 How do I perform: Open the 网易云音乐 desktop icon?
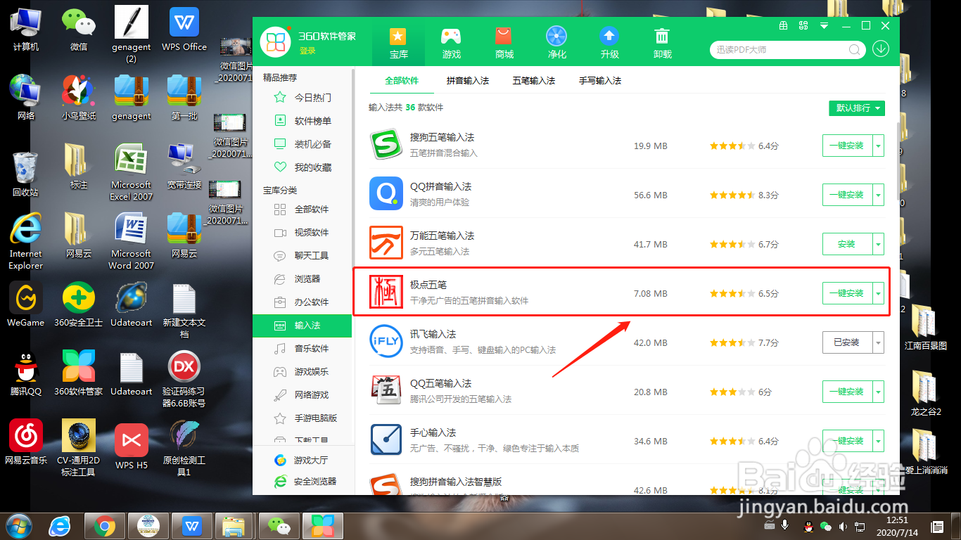(x=26, y=442)
